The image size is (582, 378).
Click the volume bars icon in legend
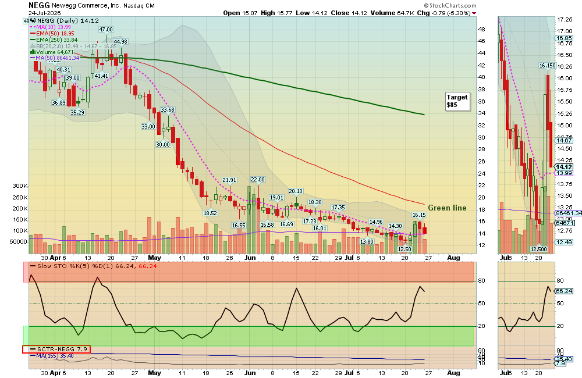(33, 52)
